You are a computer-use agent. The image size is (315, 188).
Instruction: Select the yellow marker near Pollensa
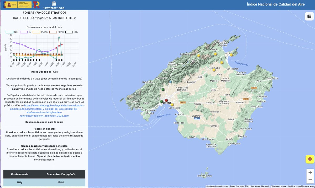tap(216, 54)
